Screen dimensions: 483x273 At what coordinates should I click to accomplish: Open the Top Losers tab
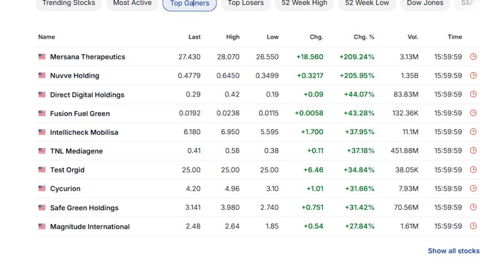point(245,3)
